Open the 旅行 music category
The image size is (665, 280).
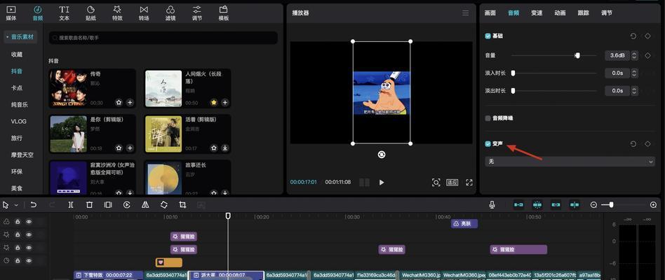17,138
